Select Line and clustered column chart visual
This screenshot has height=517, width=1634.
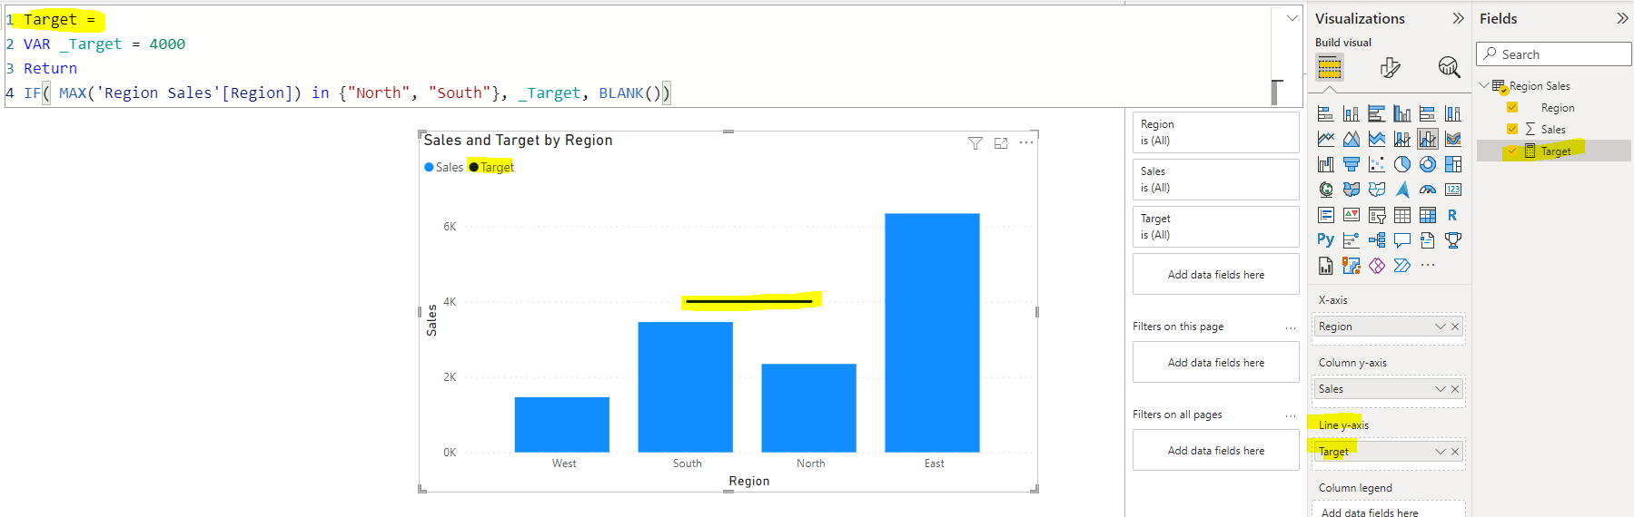point(1428,139)
